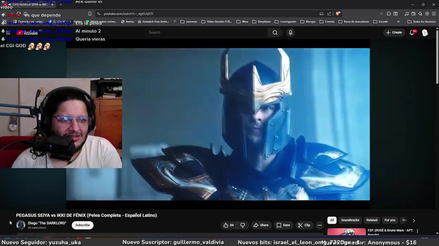Open browser extensions puzzle icon
This screenshot has height=246, width=439.
pos(389,14)
